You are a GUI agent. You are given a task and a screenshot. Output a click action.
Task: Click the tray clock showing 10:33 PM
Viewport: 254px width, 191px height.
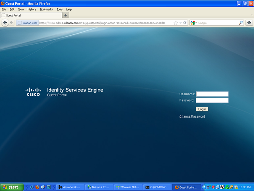[245, 187]
